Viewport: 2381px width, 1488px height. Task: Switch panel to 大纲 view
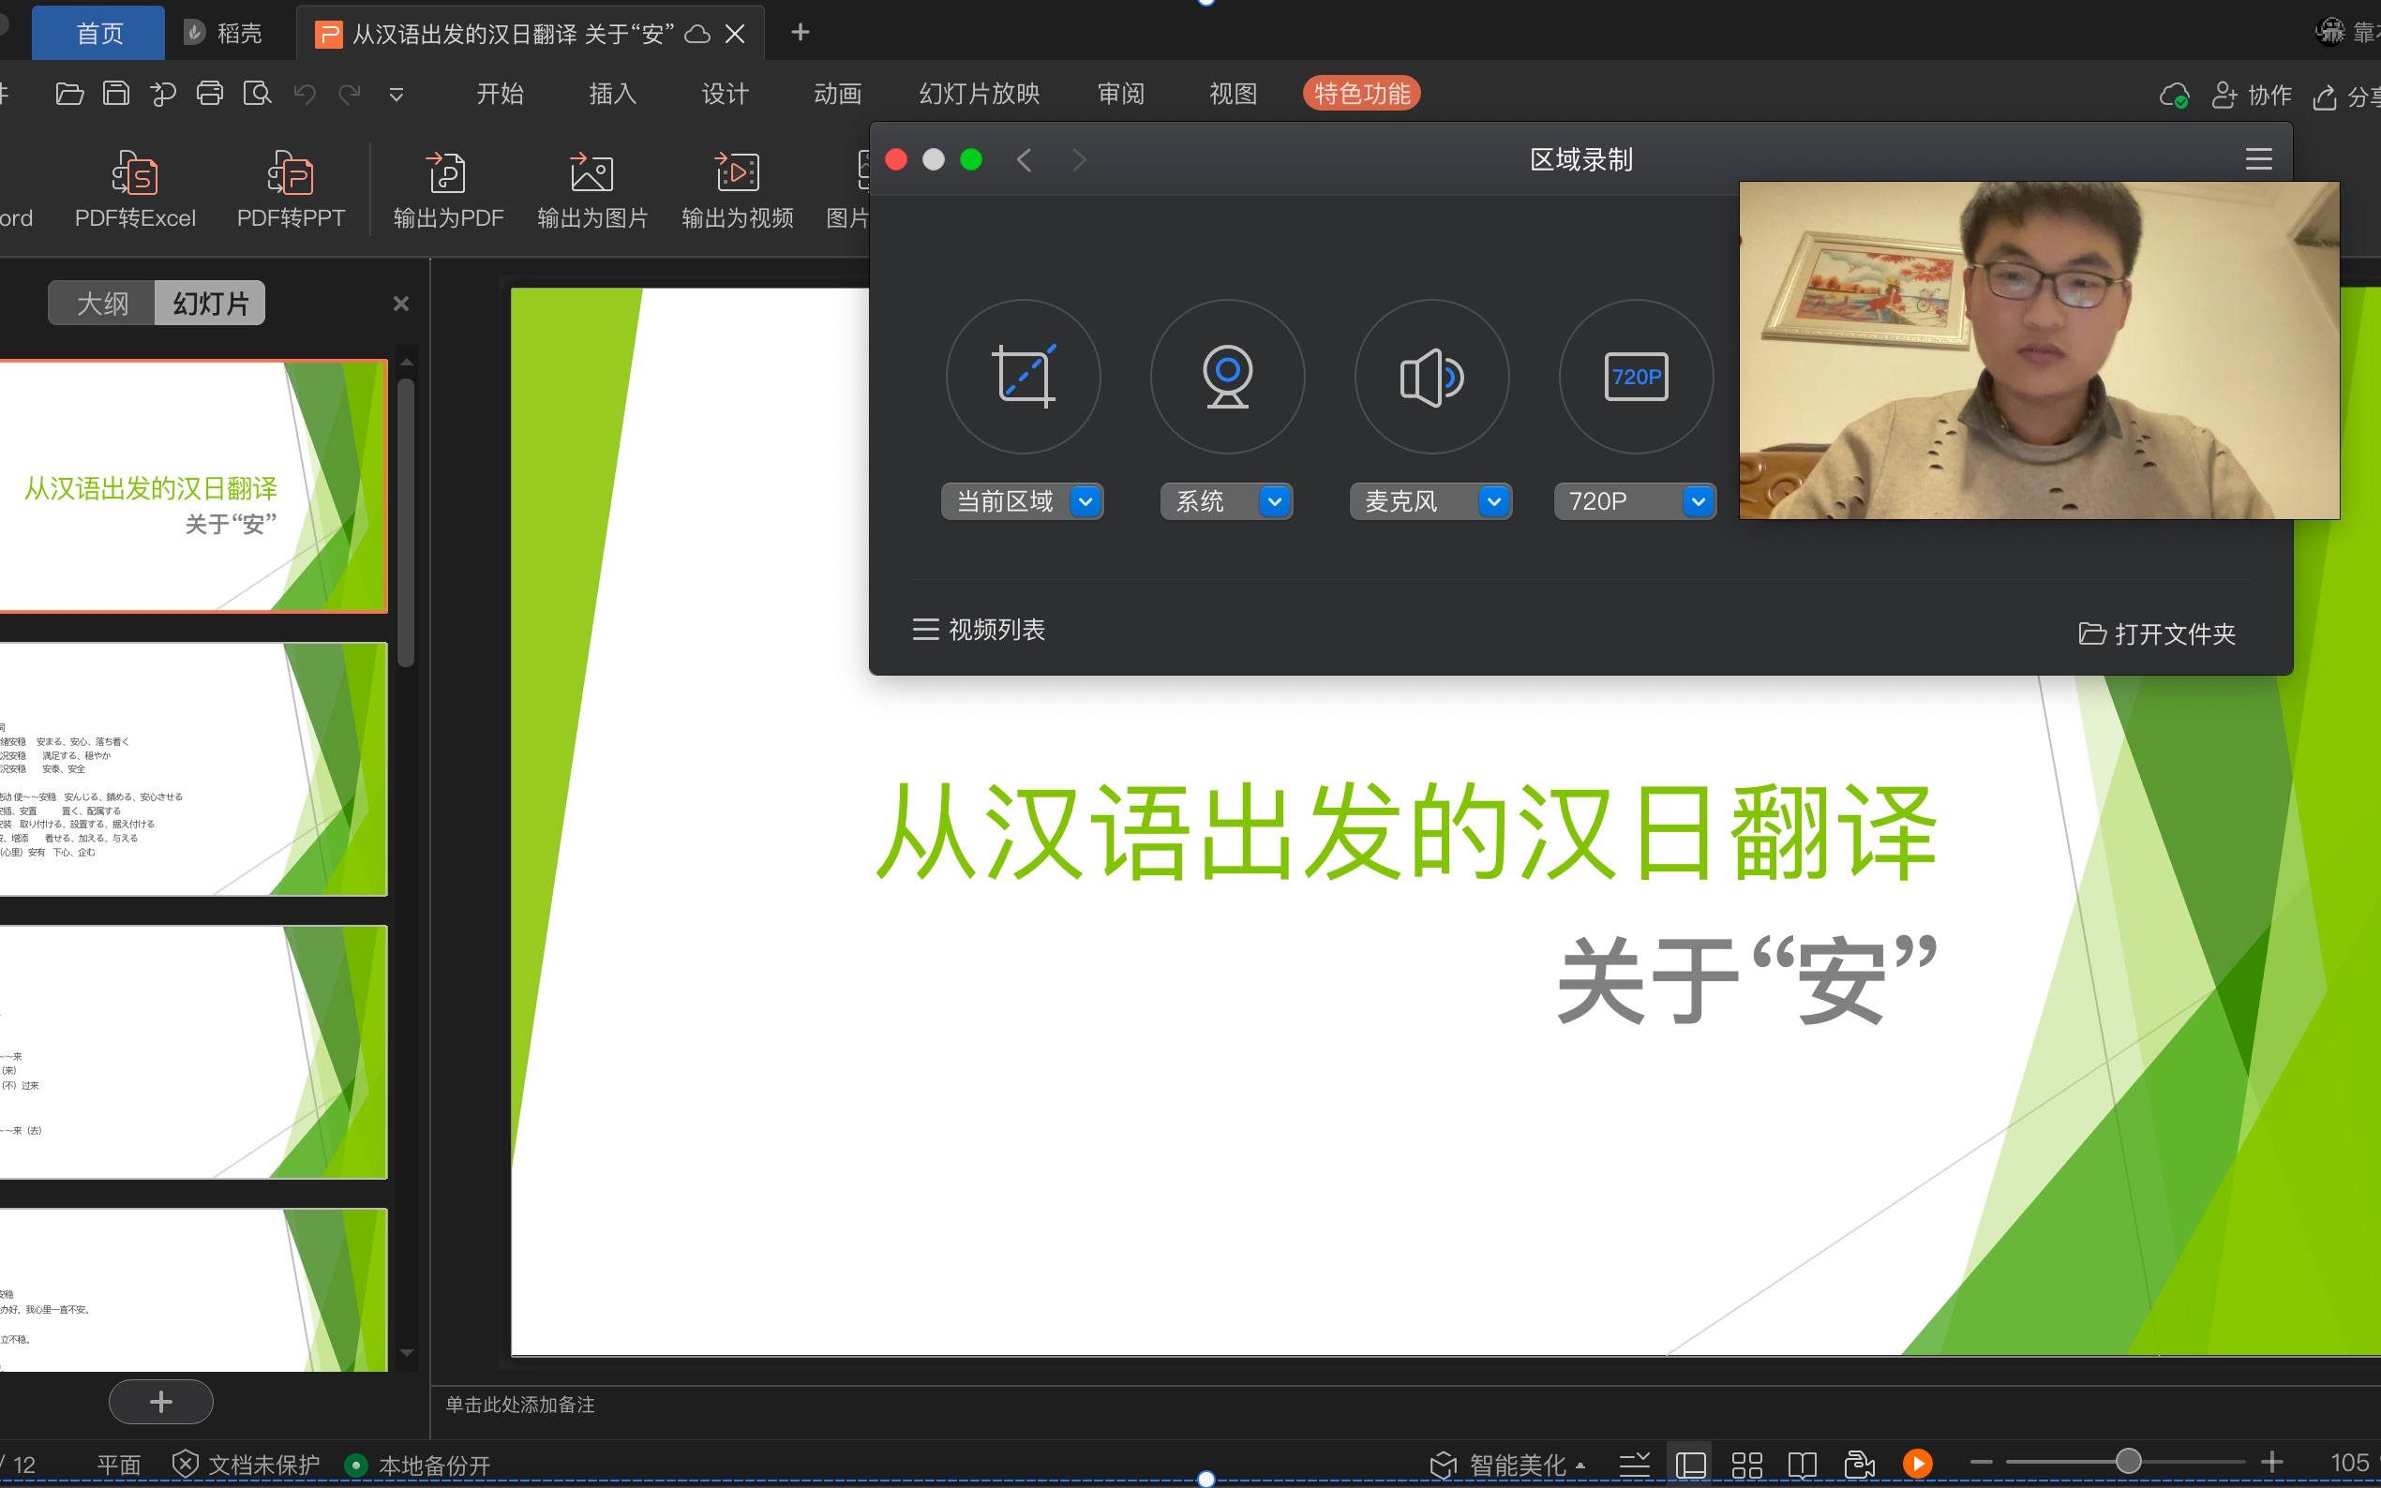coord(102,303)
